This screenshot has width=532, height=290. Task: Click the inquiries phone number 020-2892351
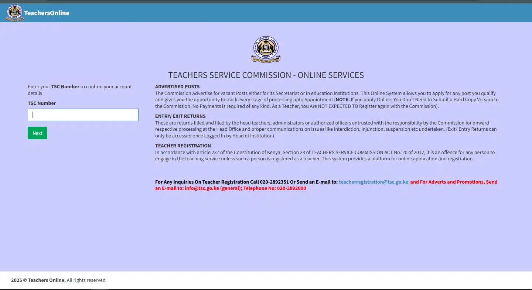(x=274, y=182)
